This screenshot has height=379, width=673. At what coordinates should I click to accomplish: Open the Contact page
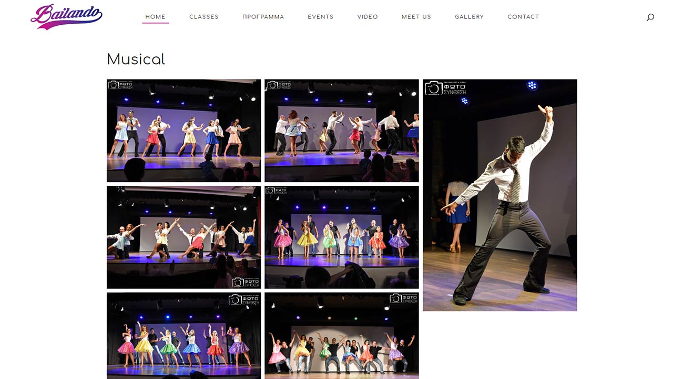523,17
